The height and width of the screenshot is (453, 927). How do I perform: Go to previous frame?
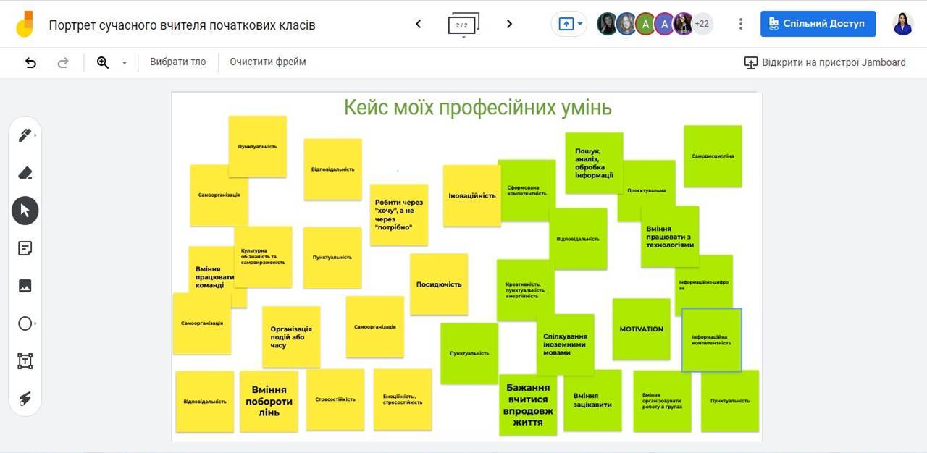coord(418,24)
